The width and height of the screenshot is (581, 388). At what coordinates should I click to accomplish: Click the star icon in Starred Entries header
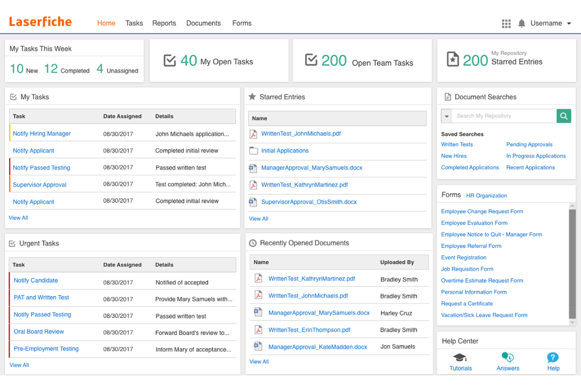coord(252,97)
